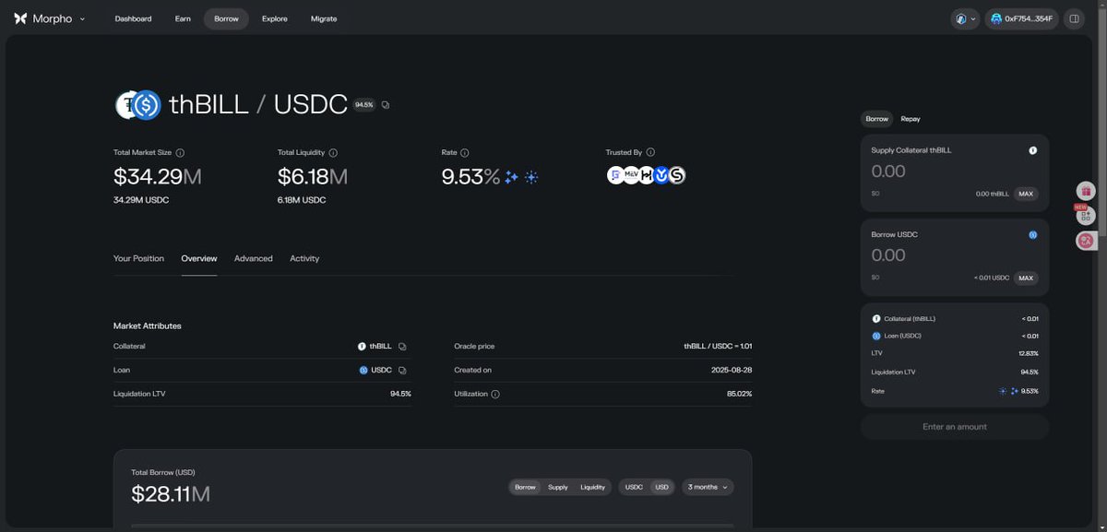Select Borrow chart series toggle

[525, 487]
